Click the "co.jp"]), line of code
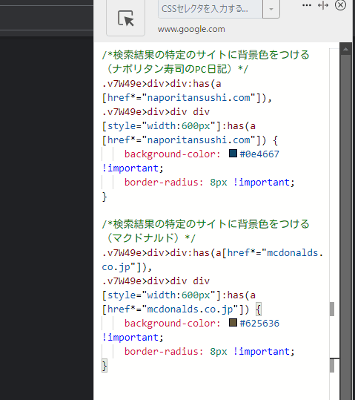Viewport: 355px width, 400px height. 127,267
